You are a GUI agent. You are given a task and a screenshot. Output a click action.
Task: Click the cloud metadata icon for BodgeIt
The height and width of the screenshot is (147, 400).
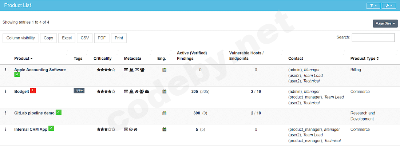147,91
